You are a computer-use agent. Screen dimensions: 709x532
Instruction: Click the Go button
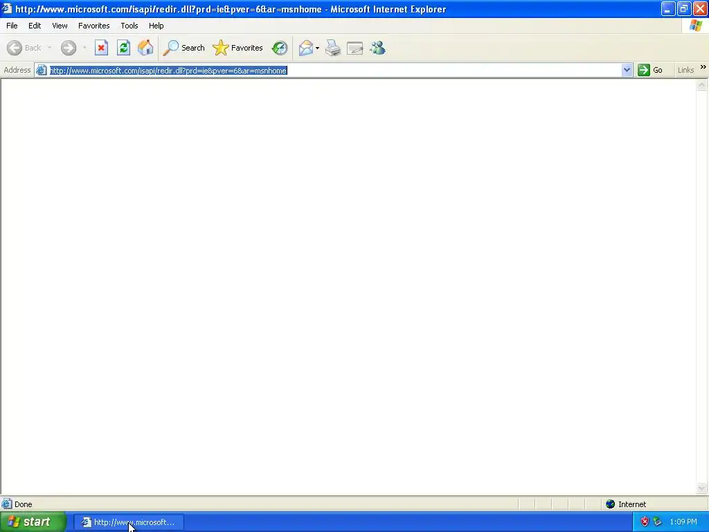coord(650,70)
